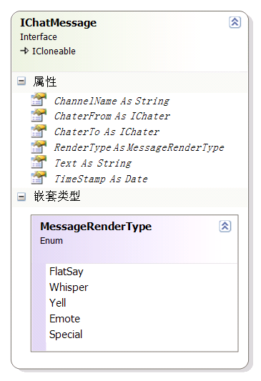The image size is (261, 381).
Task: Select the FlatSay enum member
Action: point(66,272)
